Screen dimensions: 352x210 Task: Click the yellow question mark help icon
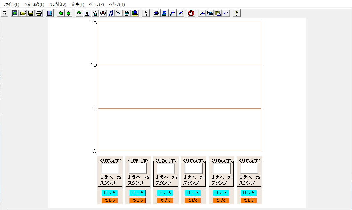click(x=237, y=13)
